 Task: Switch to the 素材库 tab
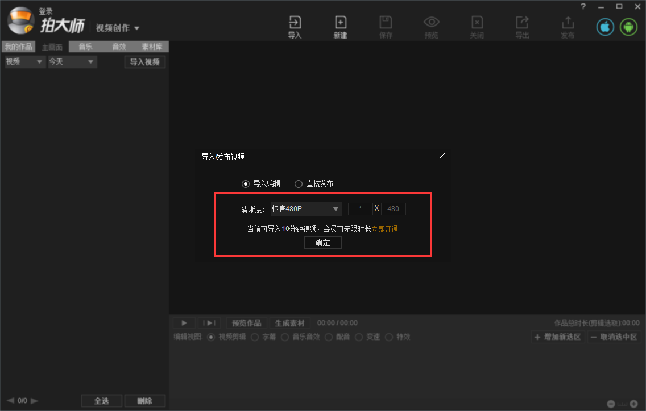coord(151,47)
